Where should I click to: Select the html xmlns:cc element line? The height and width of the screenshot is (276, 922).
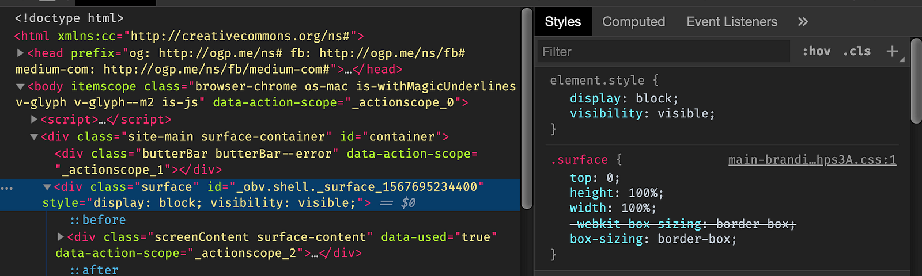click(189, 36)
